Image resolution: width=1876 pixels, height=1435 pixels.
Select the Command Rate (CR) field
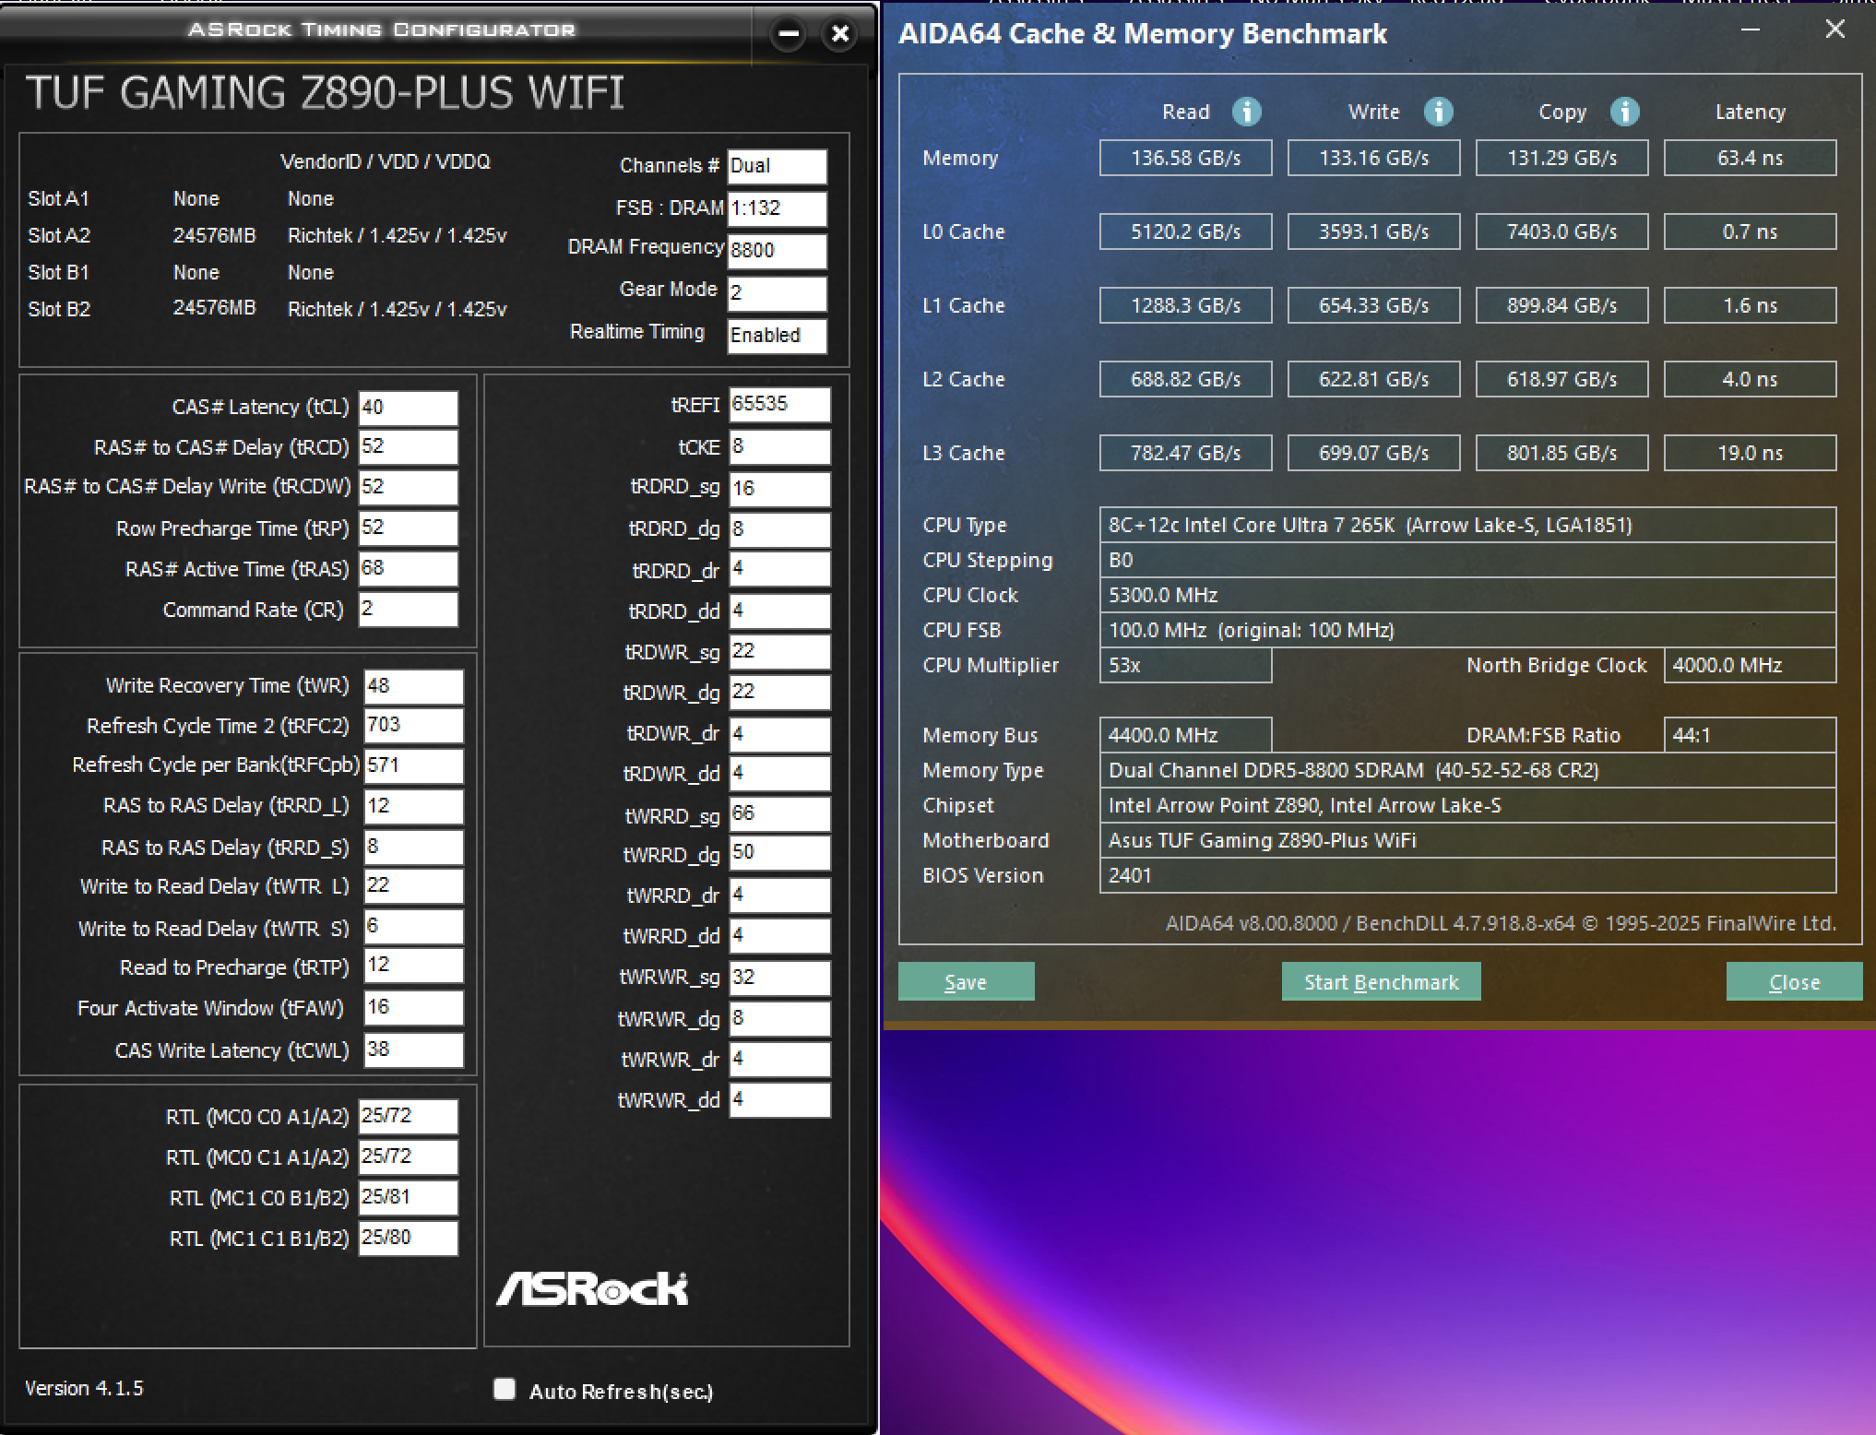pos(408,609)
